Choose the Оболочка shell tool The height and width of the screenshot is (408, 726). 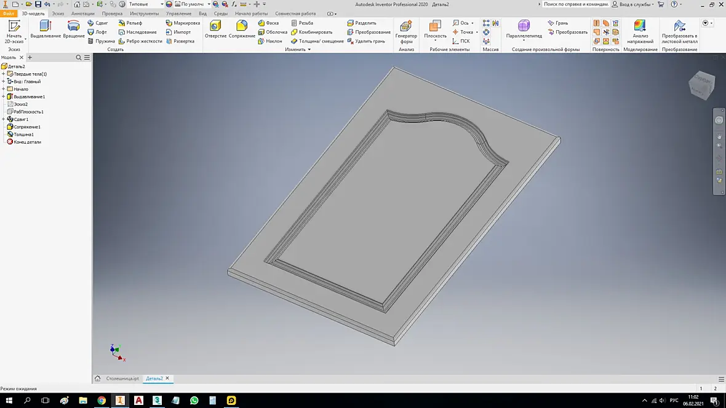tap(273, 32)
